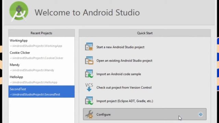This screenshot has width=219, height=123.
Task: Click the ~\AndroidStudioProjects\Mandy path text
Action: pyautogui.click(x=32, y=70)
